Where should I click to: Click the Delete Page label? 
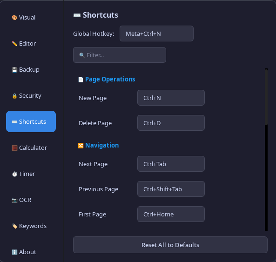click(x=95, y=123)
